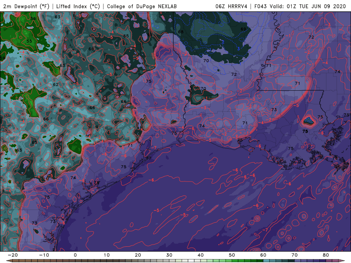Click the blue "3" lifted index contour label
Image resolution: width=351 pixels, height=263 pixels.
(x=239, y=49)
